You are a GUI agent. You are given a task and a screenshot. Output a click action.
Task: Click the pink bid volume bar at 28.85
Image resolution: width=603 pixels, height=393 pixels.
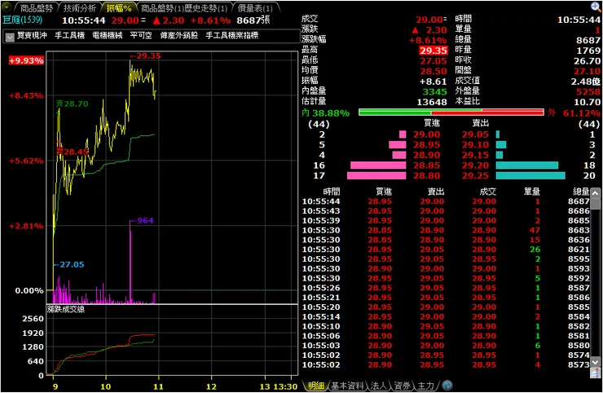click(x=378, y=166)
